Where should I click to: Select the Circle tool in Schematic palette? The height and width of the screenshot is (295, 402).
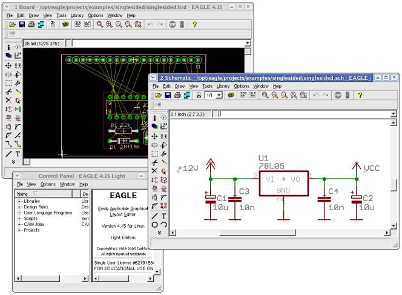point(154,225)
